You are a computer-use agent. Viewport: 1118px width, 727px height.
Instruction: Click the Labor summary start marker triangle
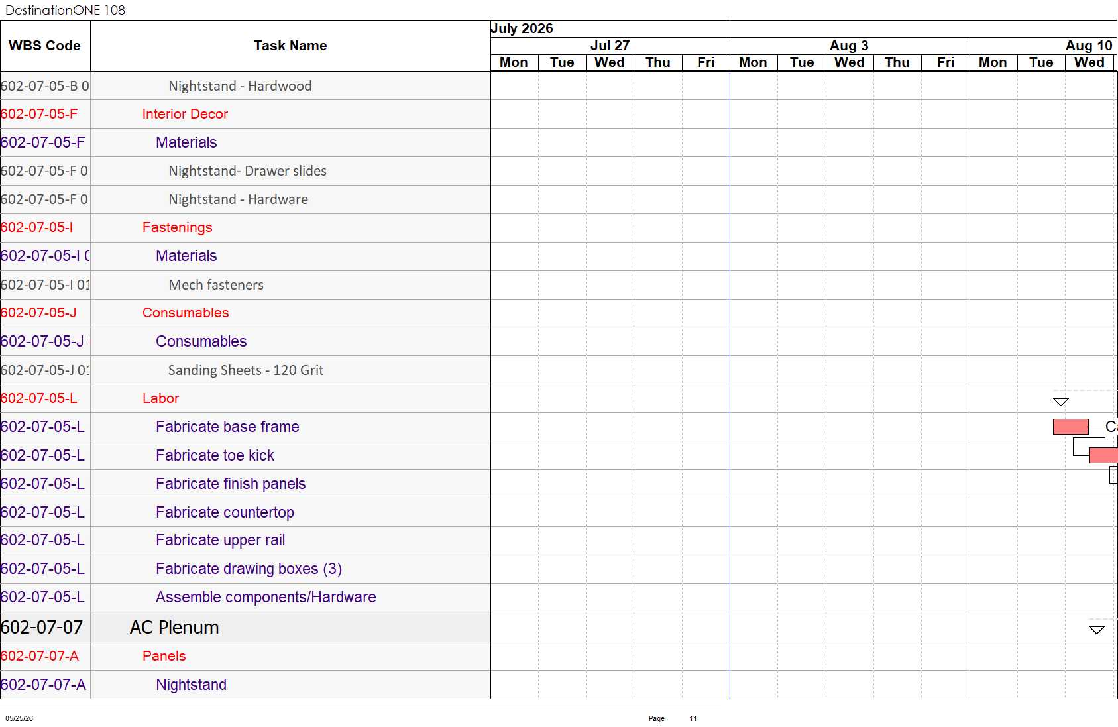tap(1060, 402)
